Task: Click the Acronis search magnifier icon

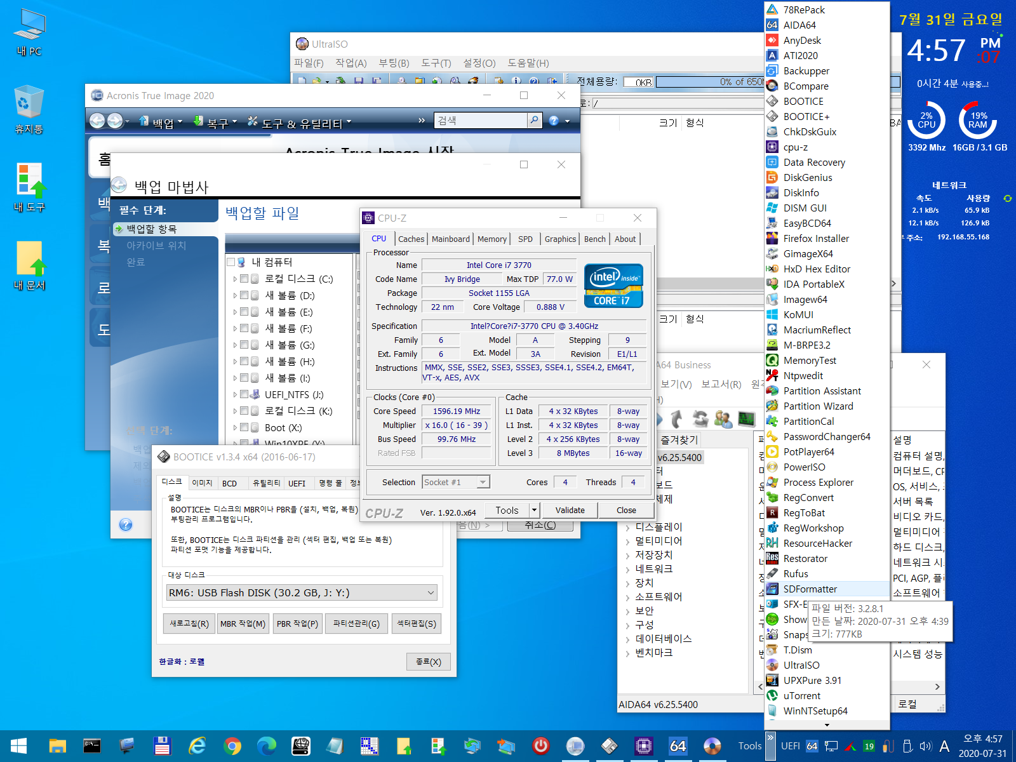Action: click(534, 120)
